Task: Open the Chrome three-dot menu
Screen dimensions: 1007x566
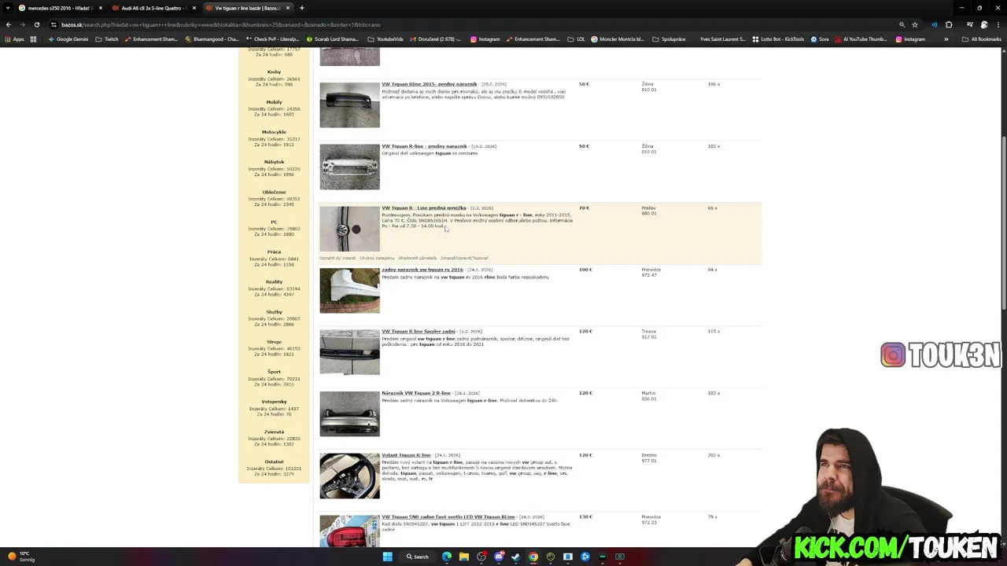Action: [x=998, y=24]
